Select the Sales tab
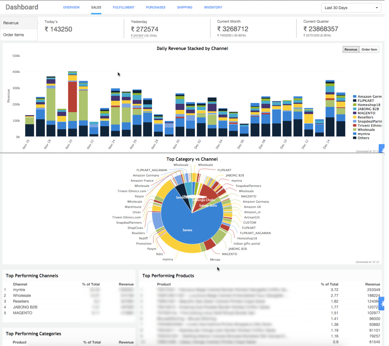Screen dimensions: 389x346 point(96,8)
